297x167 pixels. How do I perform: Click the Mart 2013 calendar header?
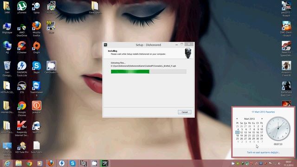click(x=249, y=119)
